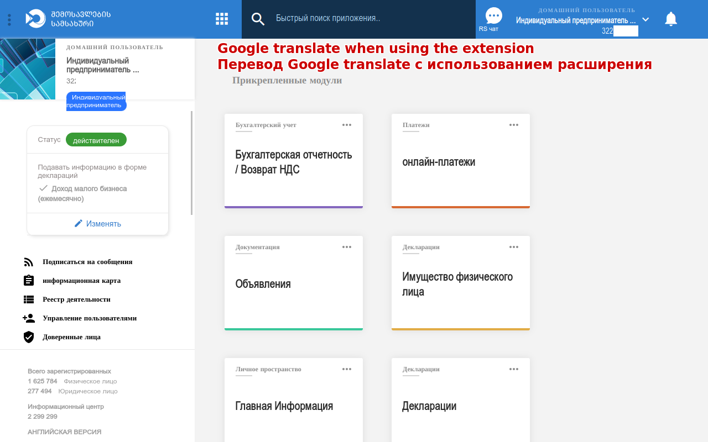Click the pencil icon next to Изменять

pos(78,223)
